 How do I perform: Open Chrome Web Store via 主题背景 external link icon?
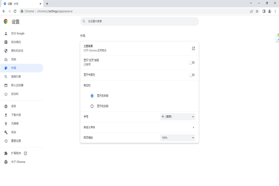(193, 48)
